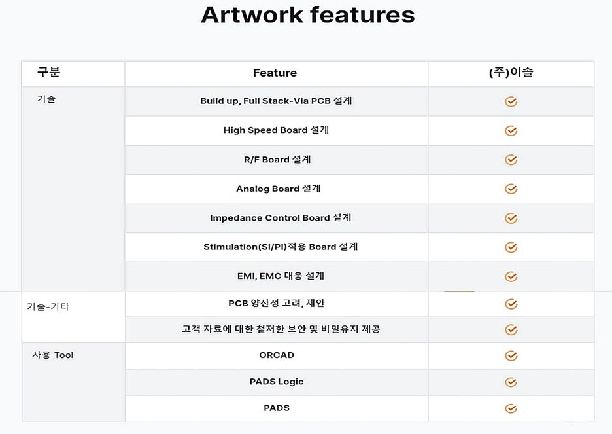This screenshot has height=434, width=612.
Task: Click the Analog Board 설계 checkmark icon
Action: pyautogui.click(x=511, y=189)
